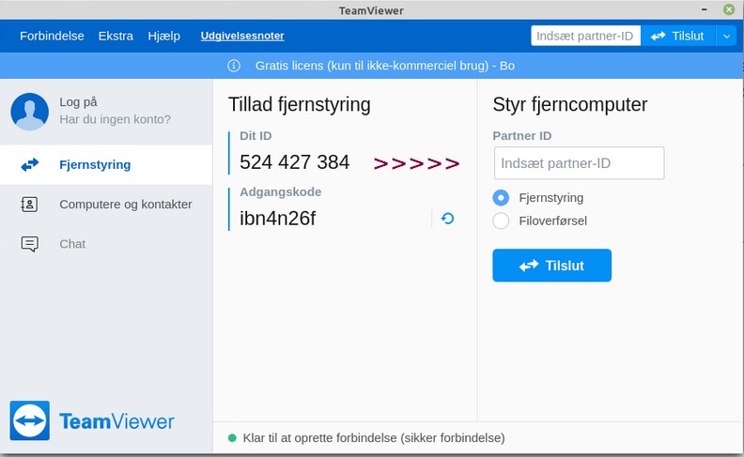Click the Partner ID input field
The image size is (744, 457).
pos(579,163)
